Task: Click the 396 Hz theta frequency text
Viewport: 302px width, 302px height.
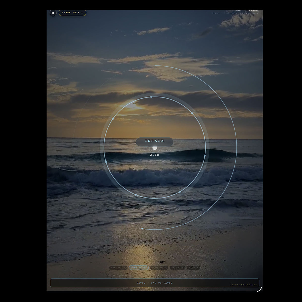Action: [235, 13]
